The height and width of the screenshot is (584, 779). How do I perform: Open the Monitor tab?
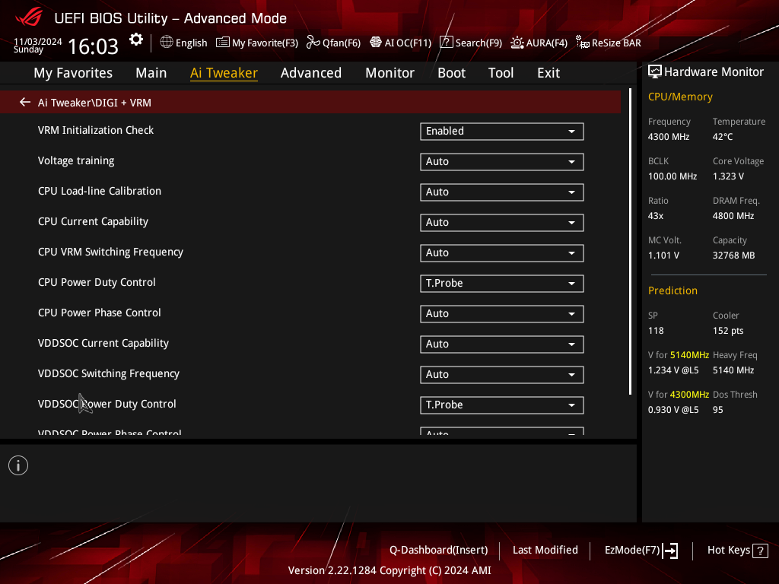tap(390, 73)
